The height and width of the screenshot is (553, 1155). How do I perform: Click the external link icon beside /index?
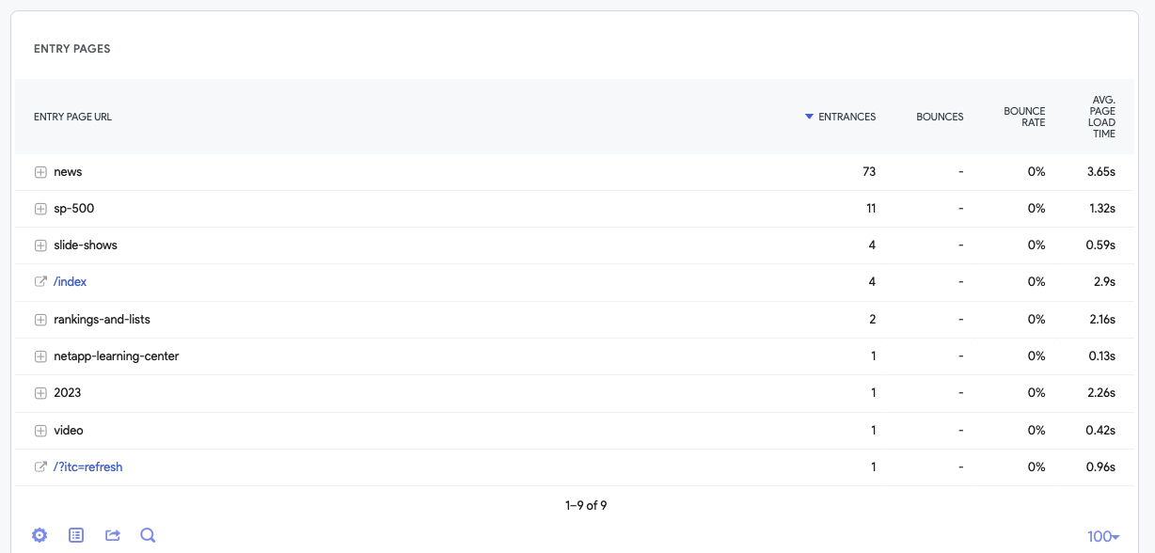coord(40,281)
